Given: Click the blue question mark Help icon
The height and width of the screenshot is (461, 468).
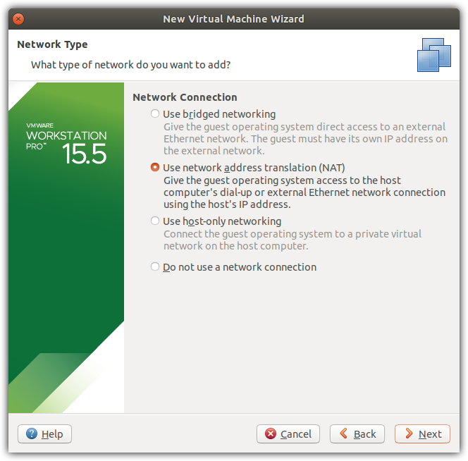Looking at the screenshot, I should pos(32,434).
